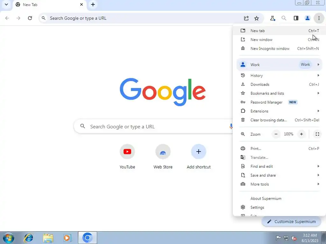Open the experiments flask icon
Image resolution: width=326 pixels, height=244 pixels.
(x=273, y=18)
